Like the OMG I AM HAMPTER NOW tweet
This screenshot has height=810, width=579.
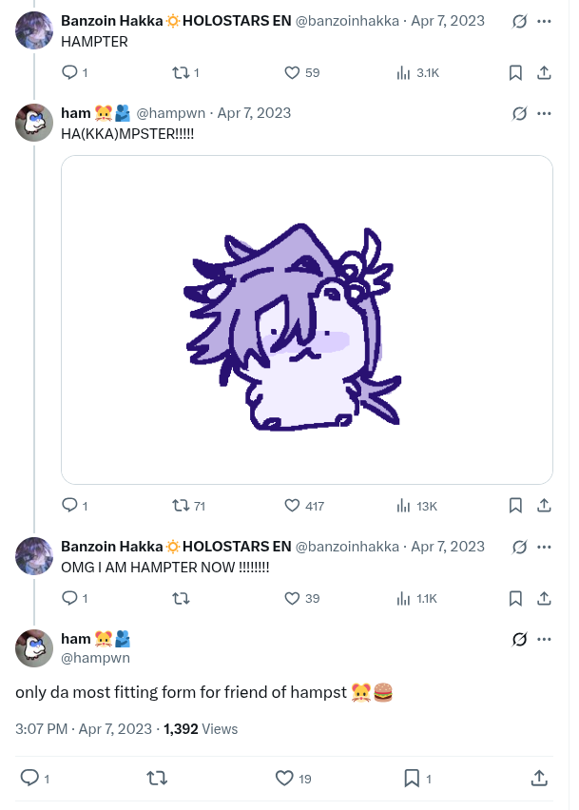click(x=293, y=598)
